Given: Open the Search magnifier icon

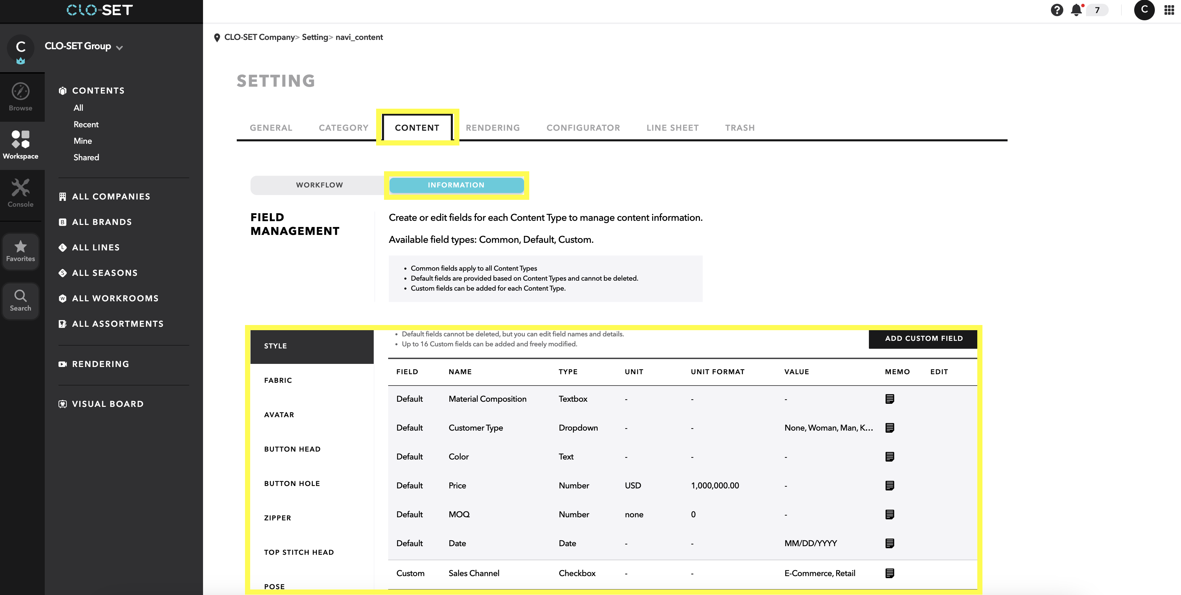Looking at the screenshot, I should [x=21, y=301].
